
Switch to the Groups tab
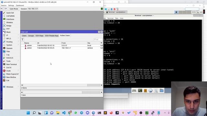(x=31, y=36)
